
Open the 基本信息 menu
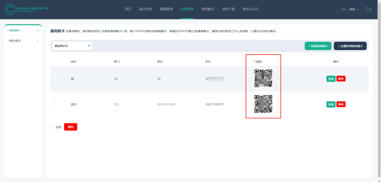(x=146, y=9)
